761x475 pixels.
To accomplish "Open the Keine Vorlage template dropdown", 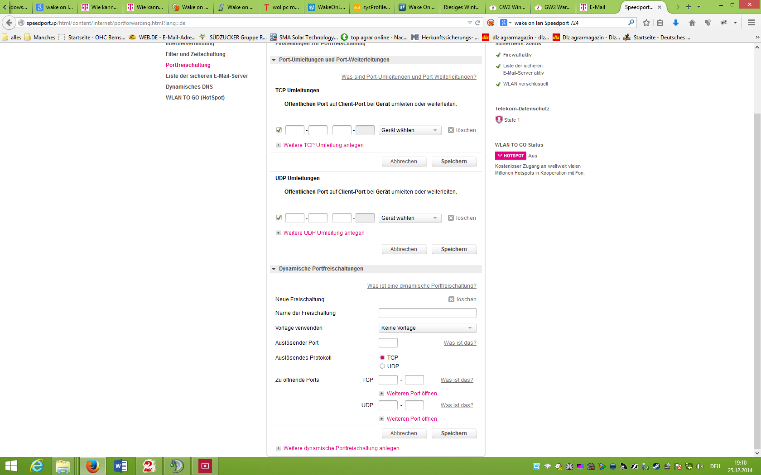I will 427,328.
